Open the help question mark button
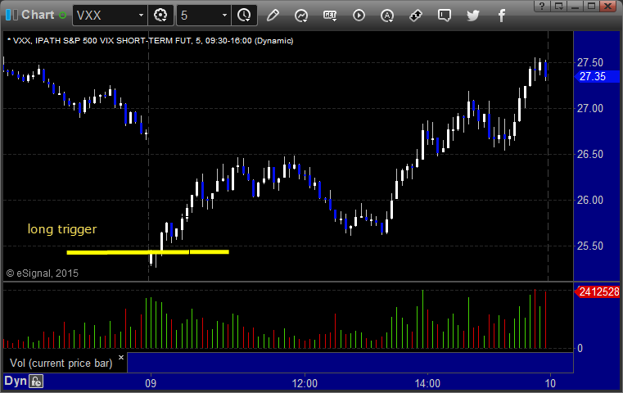The width and height of the screenshot is (623, 393). (542, 6)
